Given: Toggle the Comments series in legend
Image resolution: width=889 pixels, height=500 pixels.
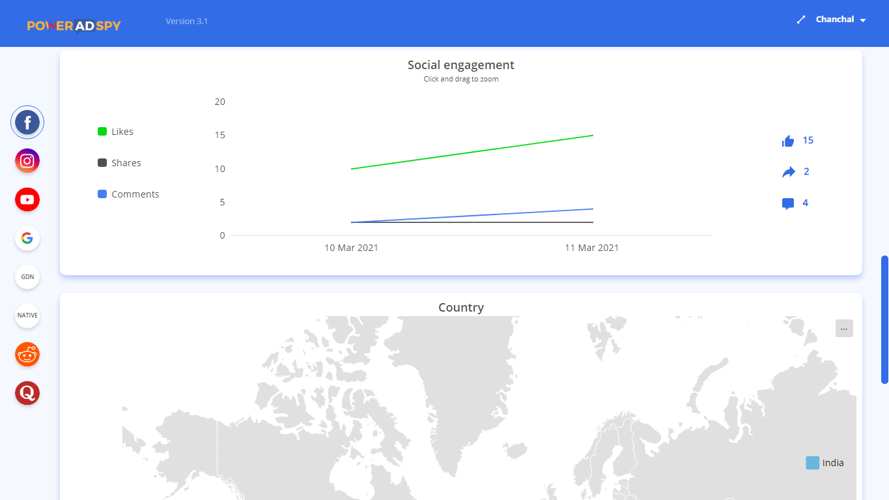Looking at the screenshot, I should tap(128, 194).
